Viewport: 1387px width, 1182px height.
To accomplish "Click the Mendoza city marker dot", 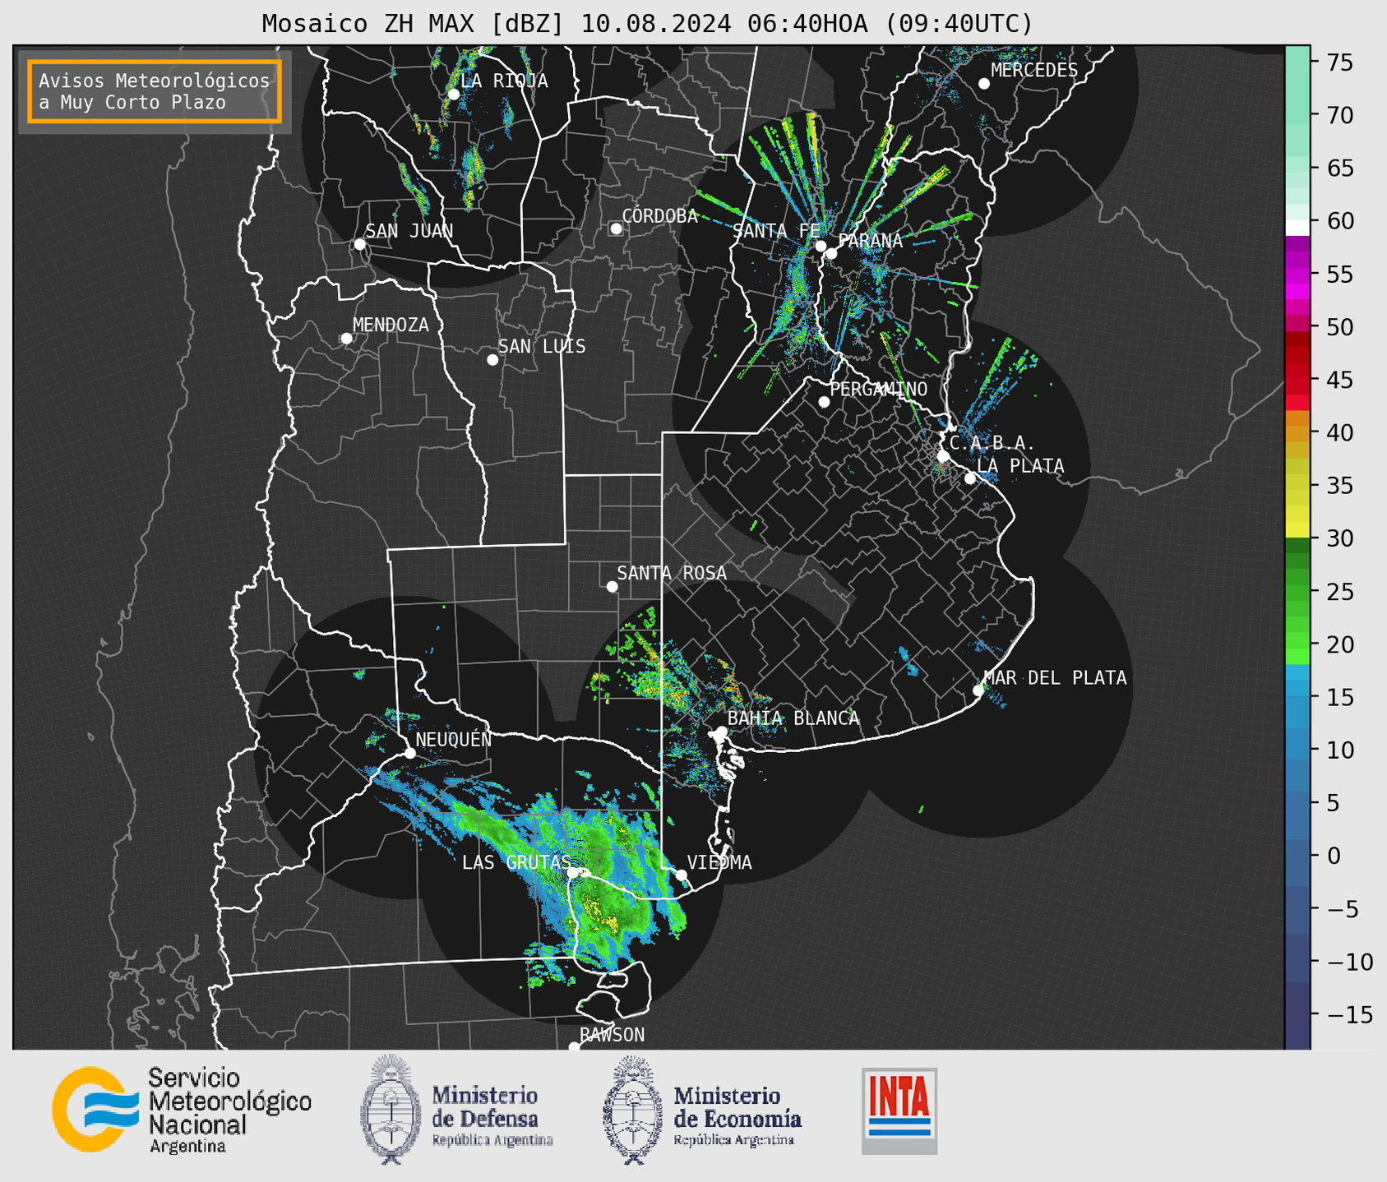I will (346, 339).
